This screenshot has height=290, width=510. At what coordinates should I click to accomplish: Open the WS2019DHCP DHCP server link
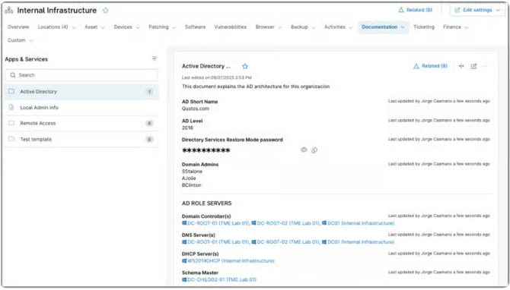click(x=228, y=261)
